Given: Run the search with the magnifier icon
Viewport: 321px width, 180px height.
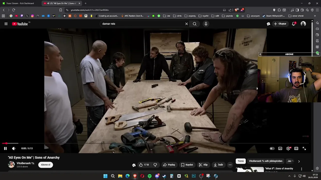Looking at the screenshot, I should [195, 24].
